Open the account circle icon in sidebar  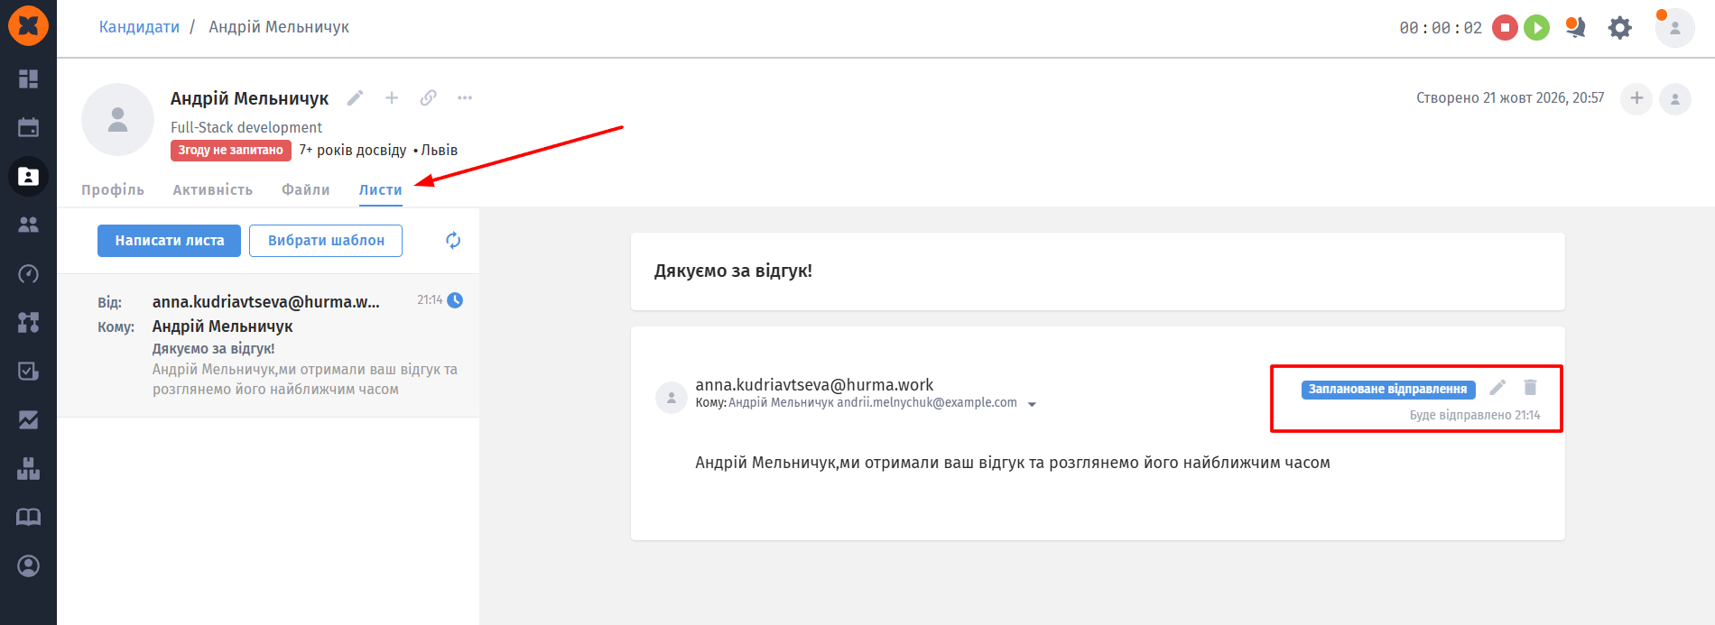[x=28, y=565]
